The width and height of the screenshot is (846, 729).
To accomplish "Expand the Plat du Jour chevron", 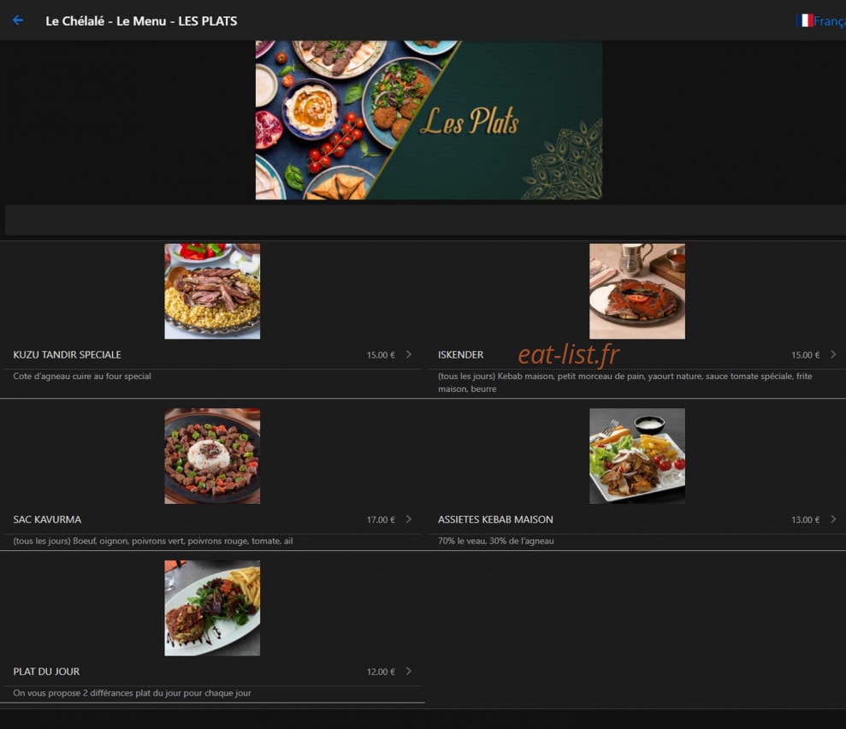I will [408, 672].
